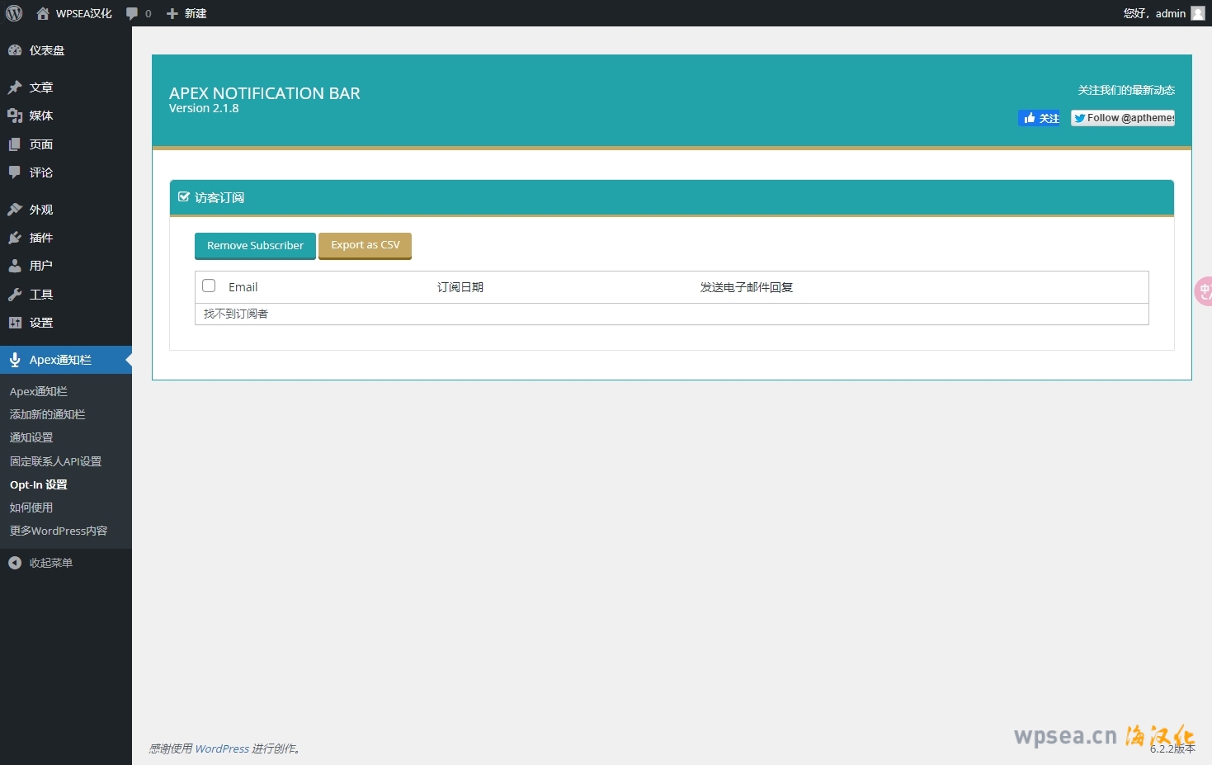Click the Remove Subscriber button
The height and width of the screenshot is (765, 1212).
(255, 246)
